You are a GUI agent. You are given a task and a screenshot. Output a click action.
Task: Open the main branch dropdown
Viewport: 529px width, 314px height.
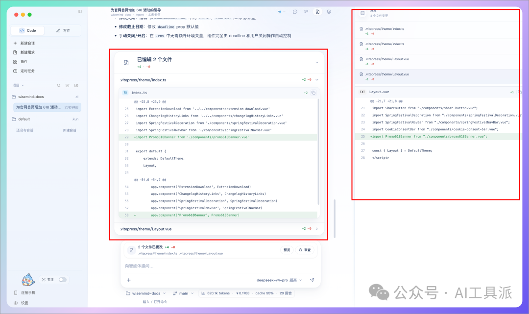(x=184, y=293)
